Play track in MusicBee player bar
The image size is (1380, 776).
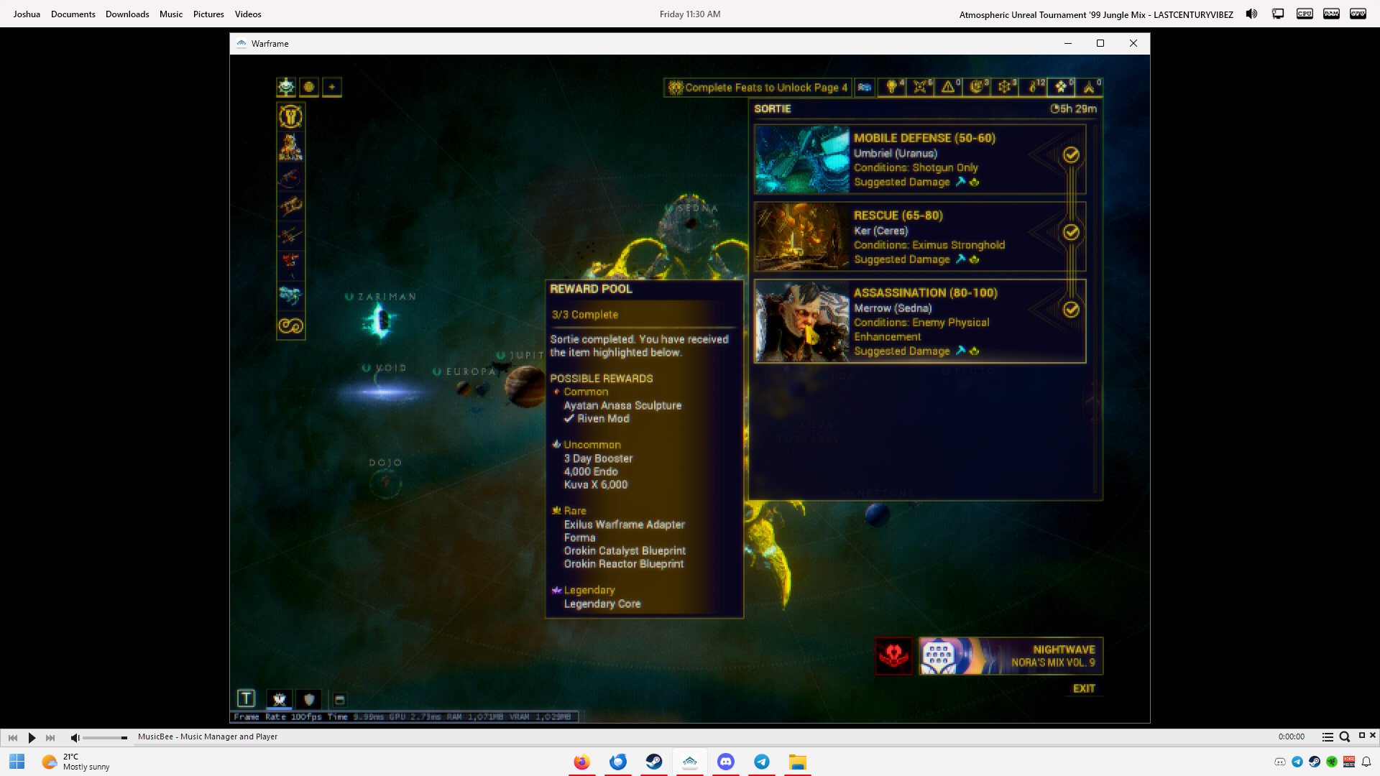tap(32, 737)
